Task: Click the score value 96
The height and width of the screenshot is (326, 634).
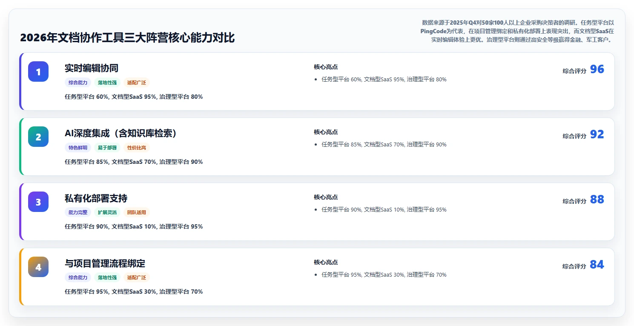Action: coord(597,69)
